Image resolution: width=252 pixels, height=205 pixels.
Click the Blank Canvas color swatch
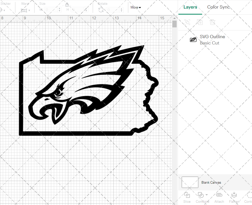pyautogui.click(x=190, y=182)
